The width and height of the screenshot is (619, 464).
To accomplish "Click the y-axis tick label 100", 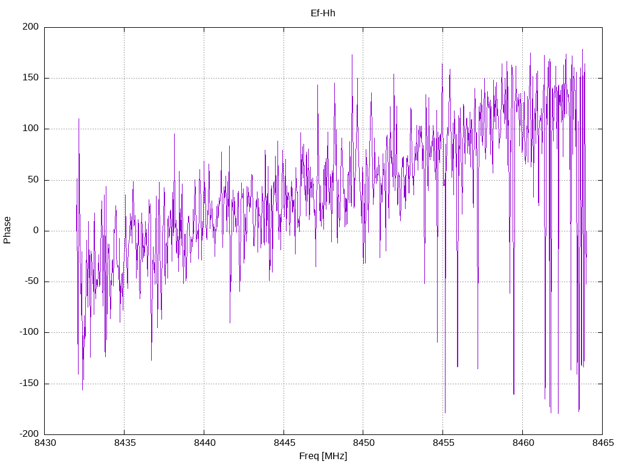I will point(31,129).
